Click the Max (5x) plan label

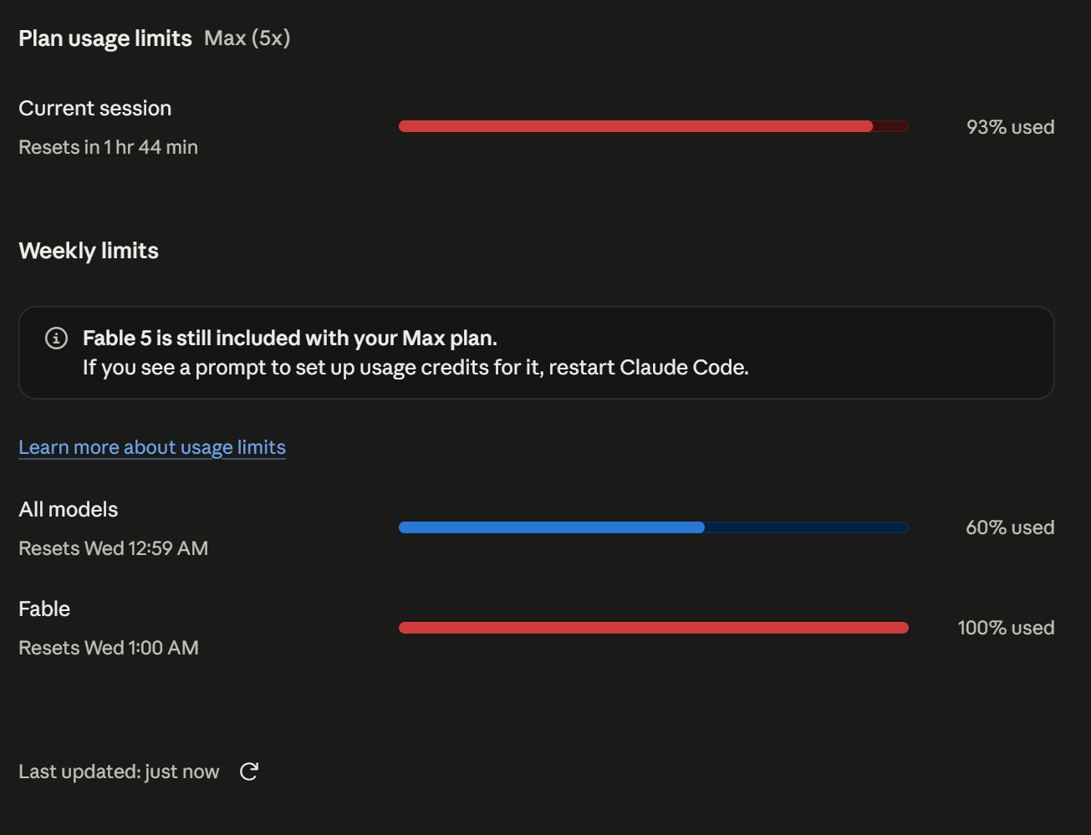(247, 38)
